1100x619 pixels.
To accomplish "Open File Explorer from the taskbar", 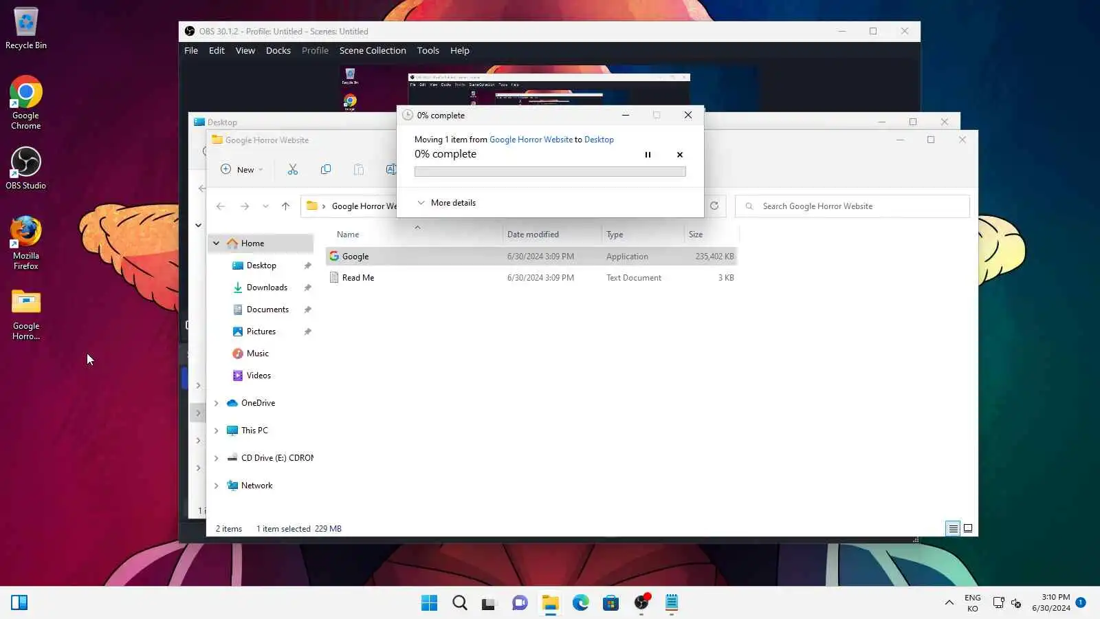I will [x=550, y=603].
